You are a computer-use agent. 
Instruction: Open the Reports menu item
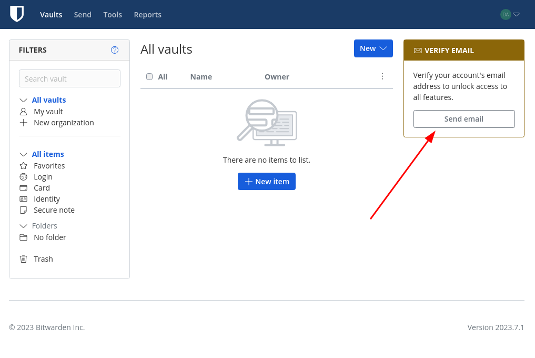click(x=147, y=15)
